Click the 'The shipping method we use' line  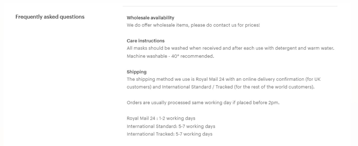tap(224, 79)
